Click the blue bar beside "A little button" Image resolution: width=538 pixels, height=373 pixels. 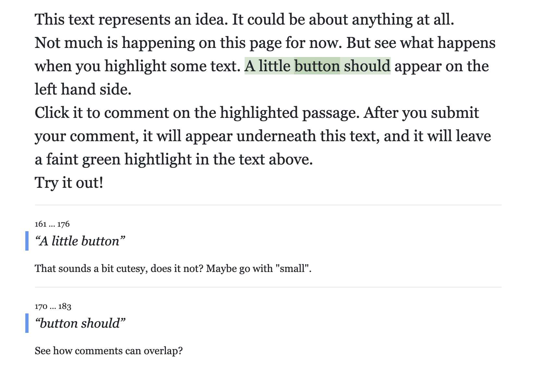tap(27, 241)
